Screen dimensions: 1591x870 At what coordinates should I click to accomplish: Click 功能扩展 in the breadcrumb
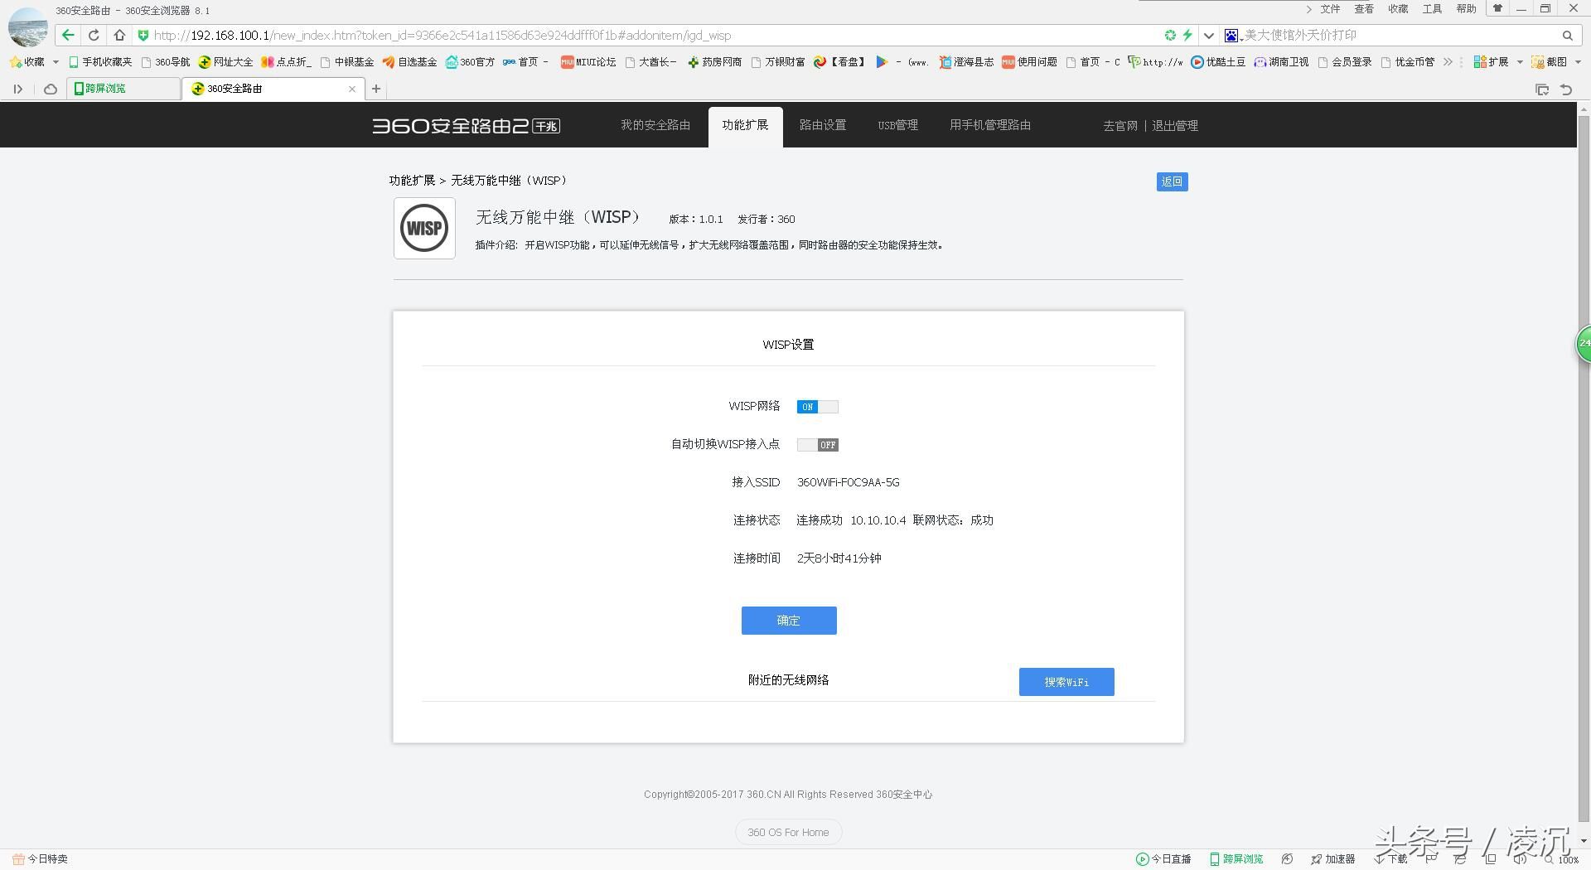(412, 181)
